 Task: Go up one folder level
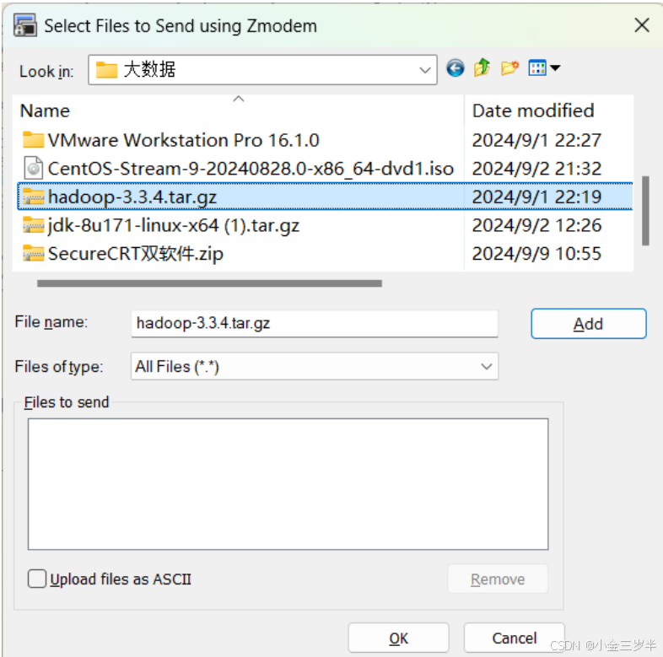click(x=482, y=67)
